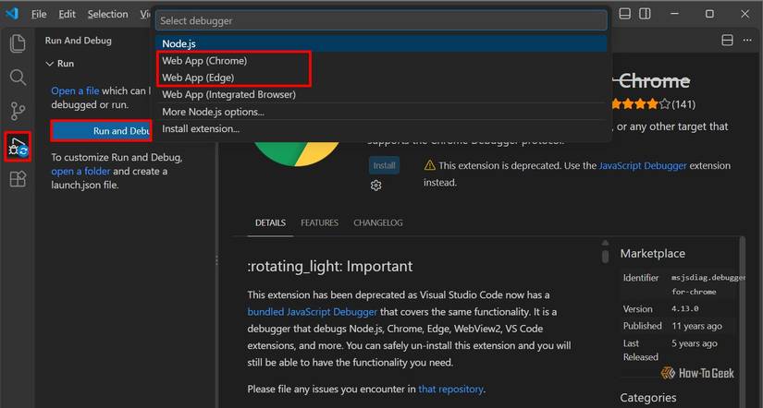Click the extension settings gear icon
Viewport: 763px width, 408px height.
pyautogui.click(x=375, y=186)
